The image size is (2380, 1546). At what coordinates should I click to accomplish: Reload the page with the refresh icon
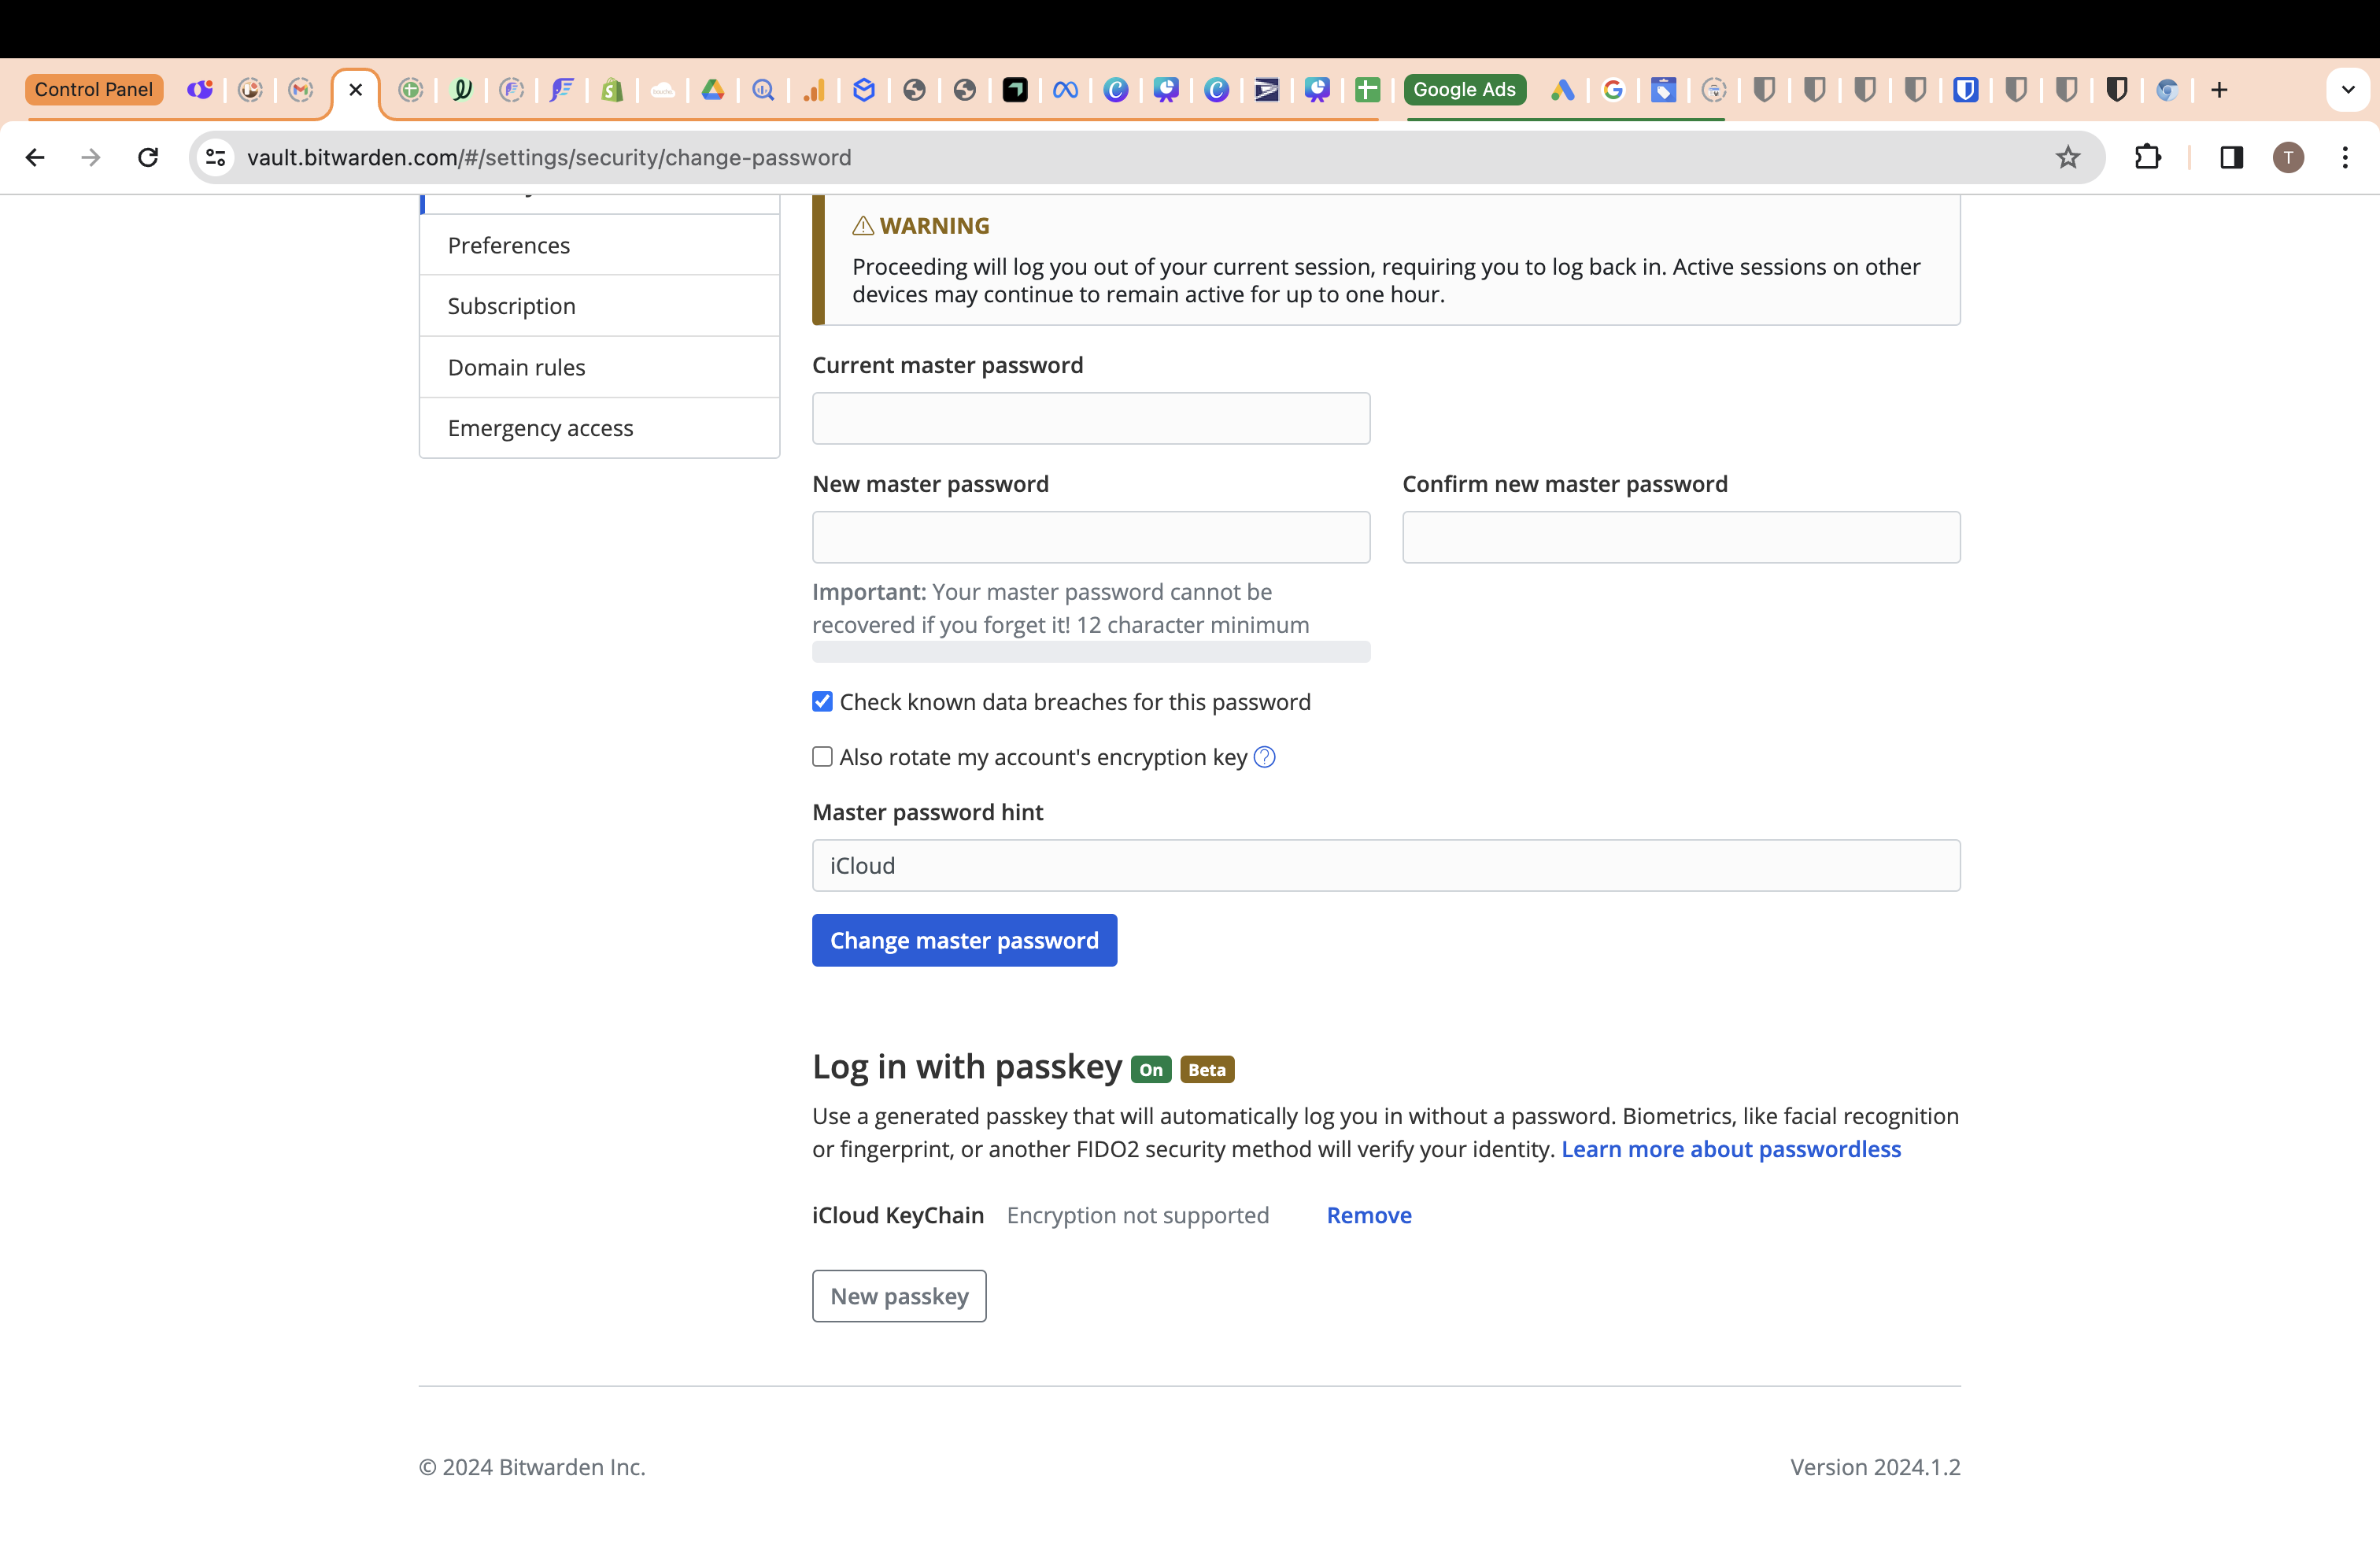click(x=148, y=157)
